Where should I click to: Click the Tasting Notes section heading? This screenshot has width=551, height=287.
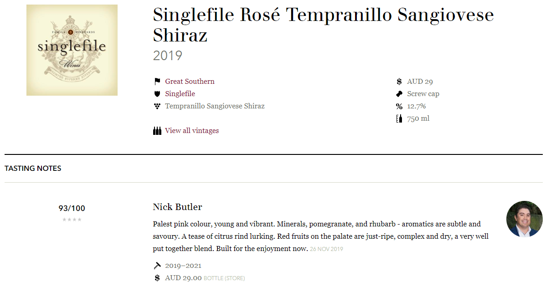[33, 168]
